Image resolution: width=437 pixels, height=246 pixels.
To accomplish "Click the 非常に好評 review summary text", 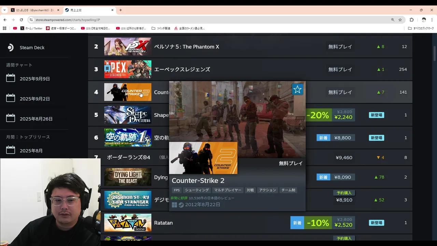I will click(x=179, y=198).
